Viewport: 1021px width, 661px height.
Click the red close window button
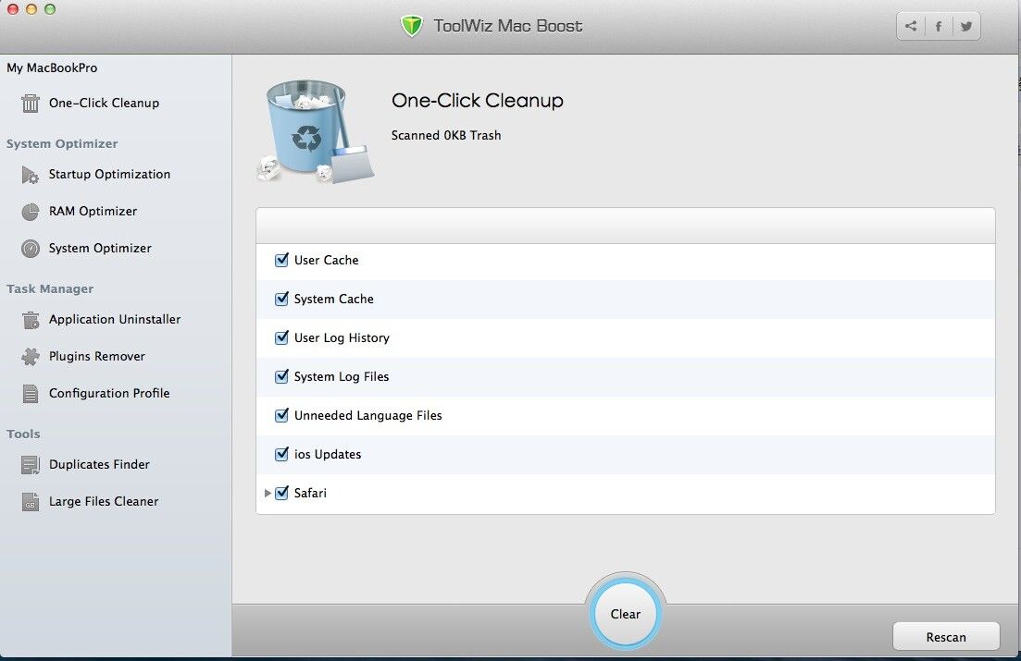pos(12,9)
